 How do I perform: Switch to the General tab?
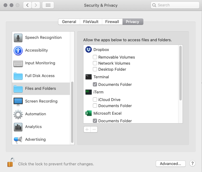(69, 22)
